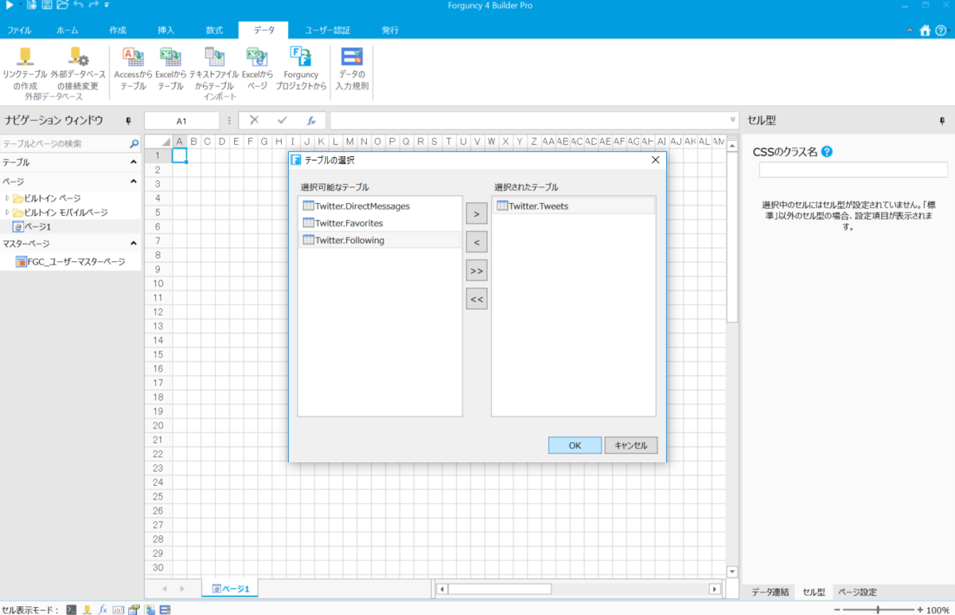
Task: Click the home icon at ribbon top right
Action: (925, 30)
